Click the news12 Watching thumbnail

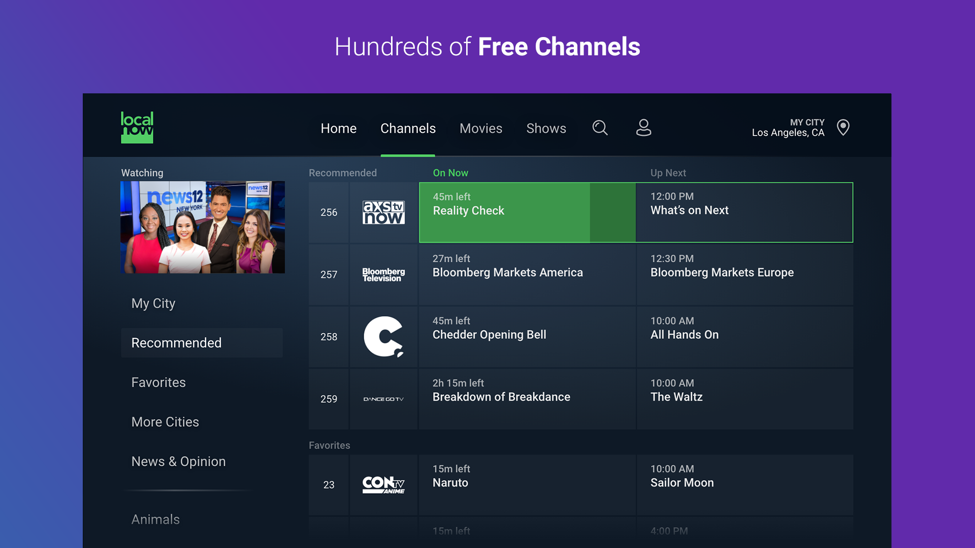(203, 227)
